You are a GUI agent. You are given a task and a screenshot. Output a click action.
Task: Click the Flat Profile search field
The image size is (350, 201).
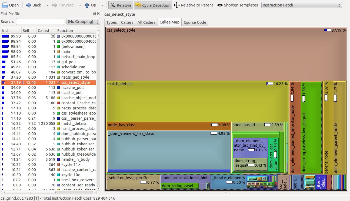(40, 22)
